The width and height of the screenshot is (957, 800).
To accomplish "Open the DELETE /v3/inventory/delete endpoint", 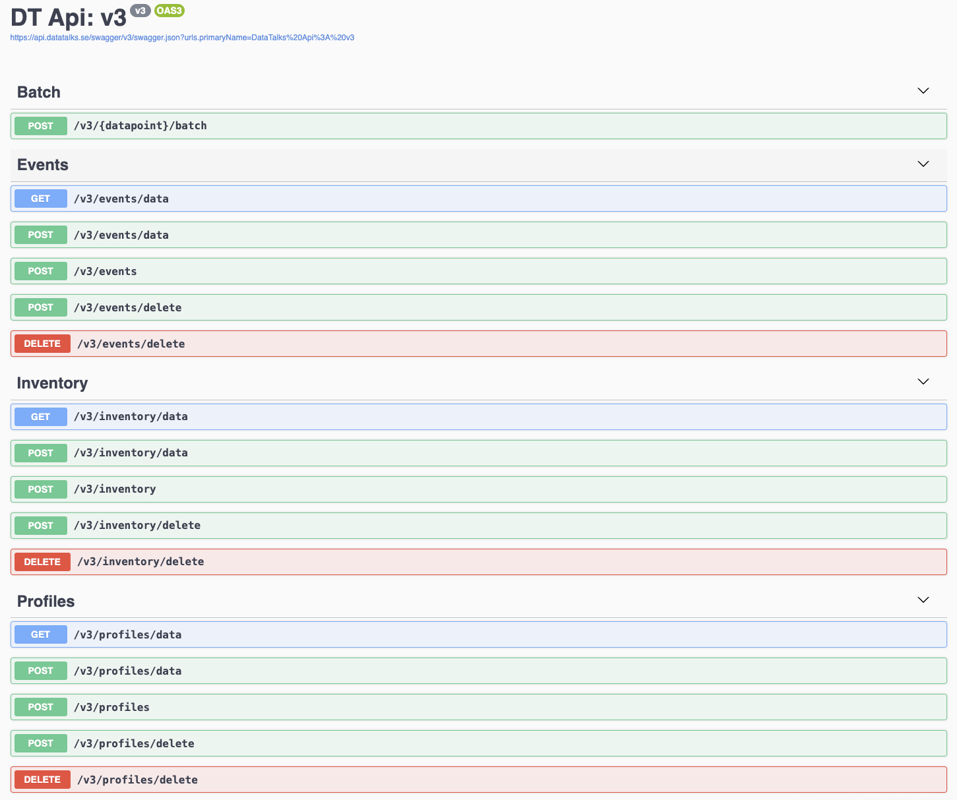I will [x=479, y=562].
